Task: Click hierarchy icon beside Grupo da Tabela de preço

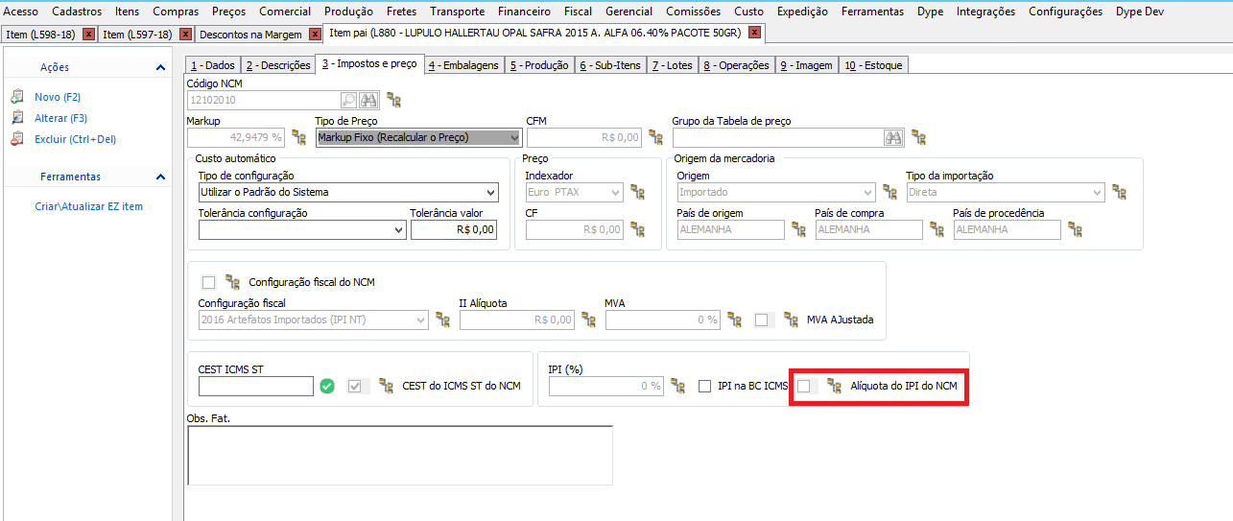Action: (918, 137)
